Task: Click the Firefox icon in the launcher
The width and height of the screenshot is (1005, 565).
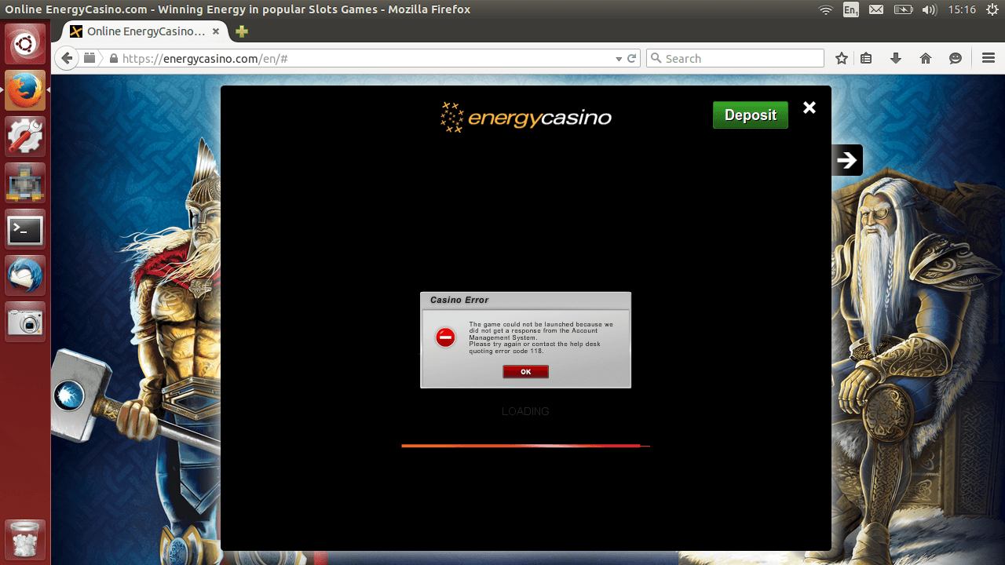Action: [25, 90]
